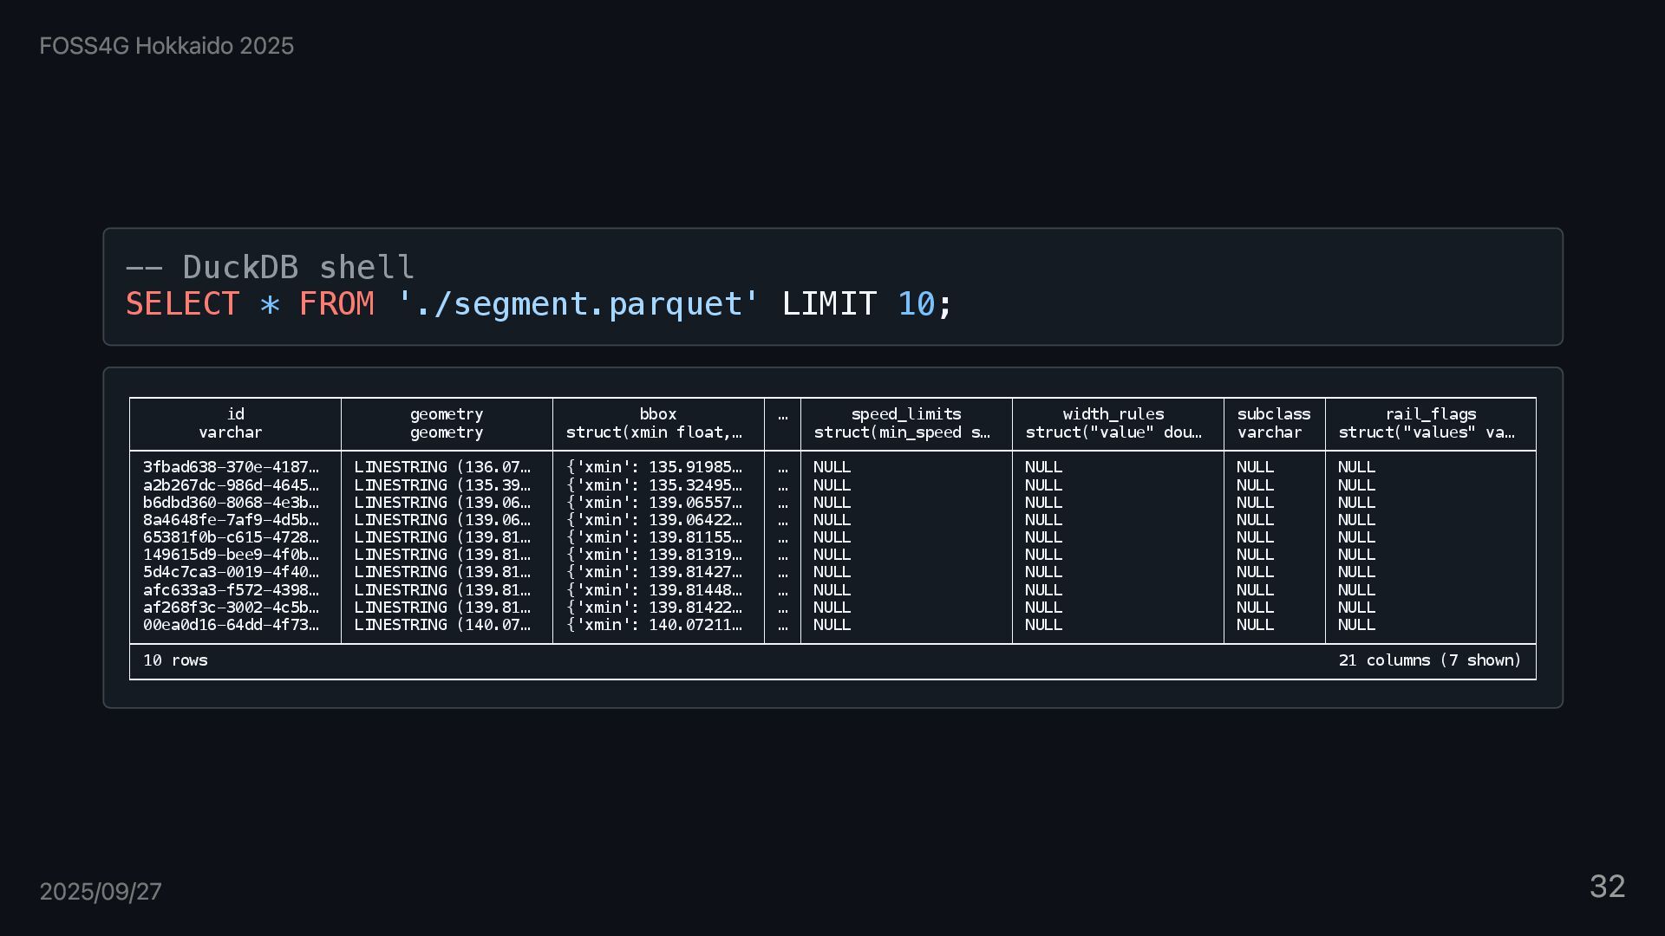This screenshot has height=936, width=1665.
Task: Click the date 2025/09/27 footer
Action: click(x=101, y=892)
